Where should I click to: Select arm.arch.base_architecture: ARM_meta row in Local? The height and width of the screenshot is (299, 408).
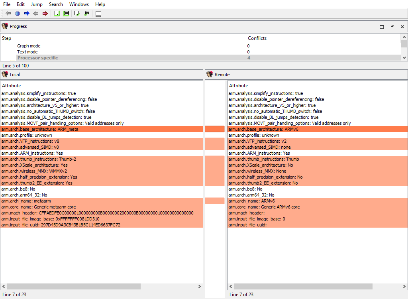(x=40, y=129)
